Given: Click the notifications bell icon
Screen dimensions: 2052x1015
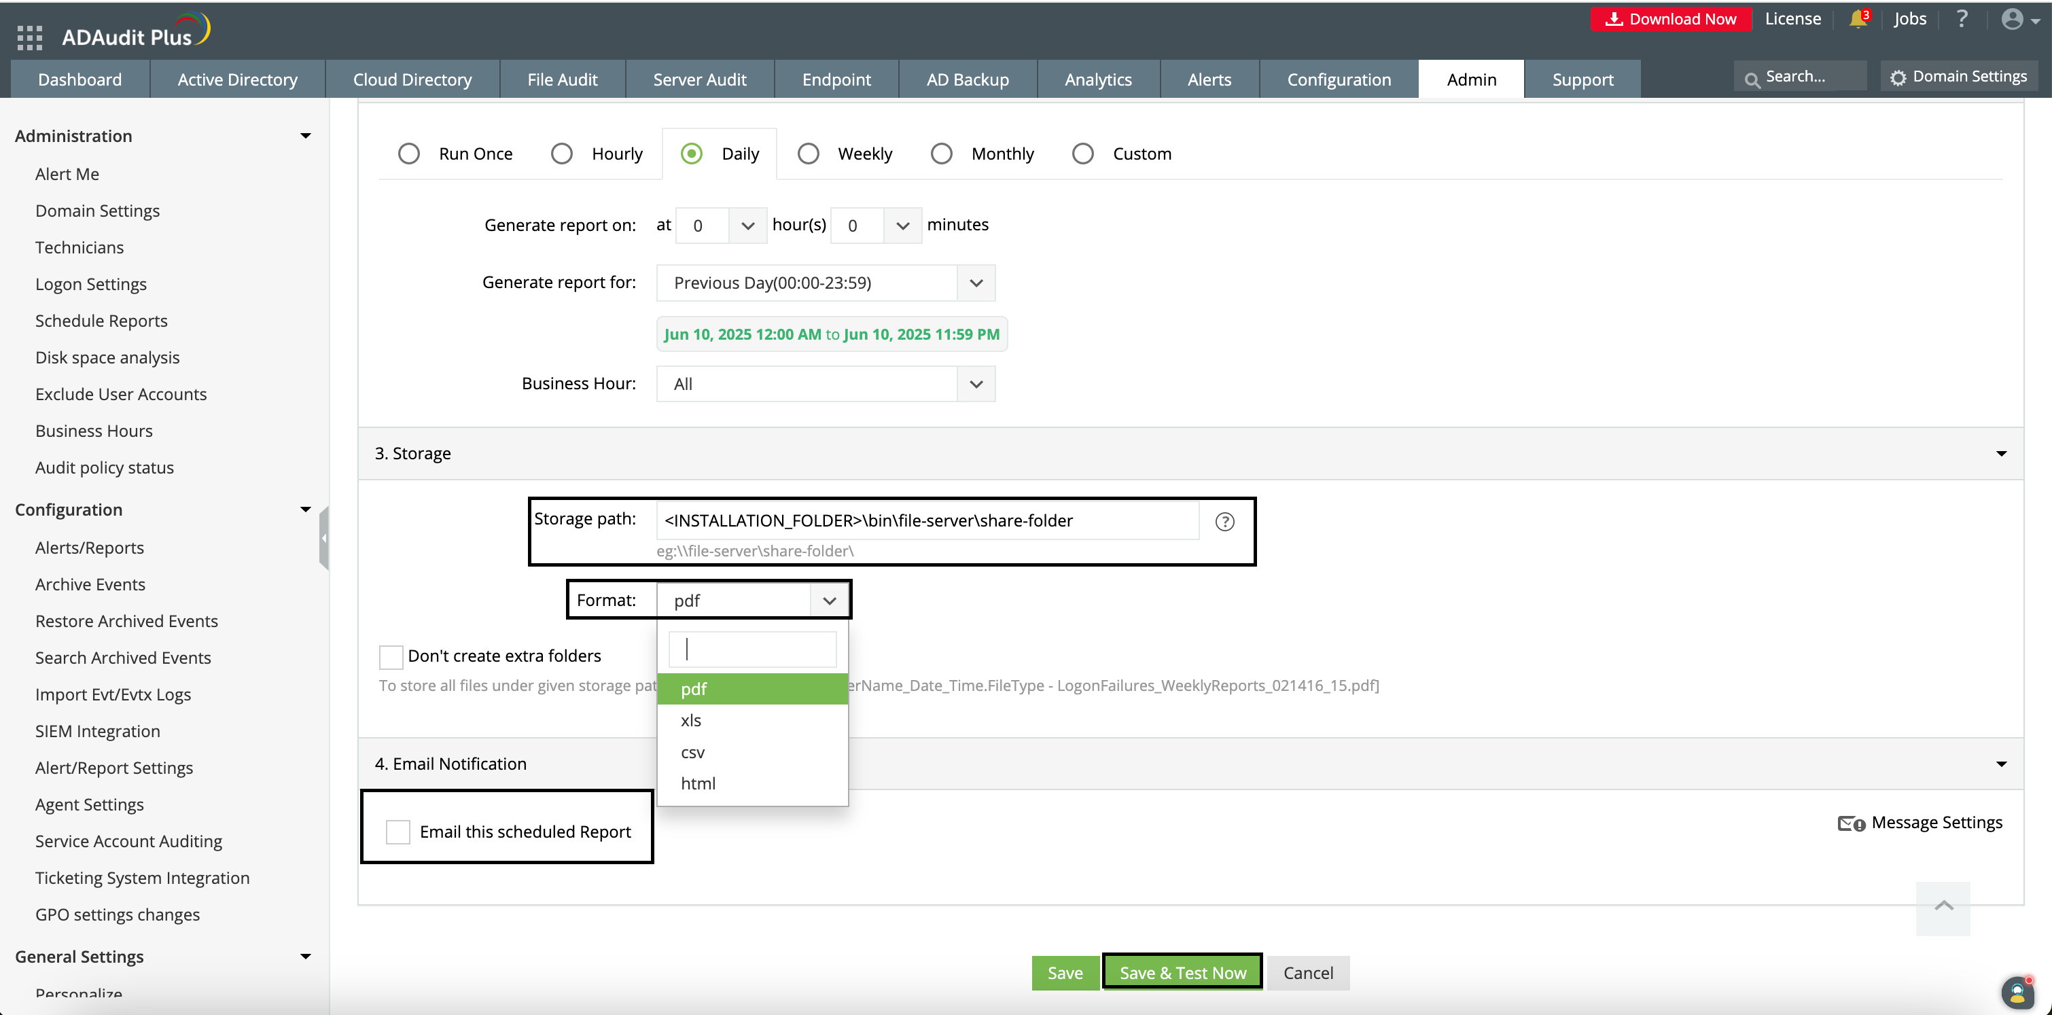Looking at the screenshot, I should 1858,19.
